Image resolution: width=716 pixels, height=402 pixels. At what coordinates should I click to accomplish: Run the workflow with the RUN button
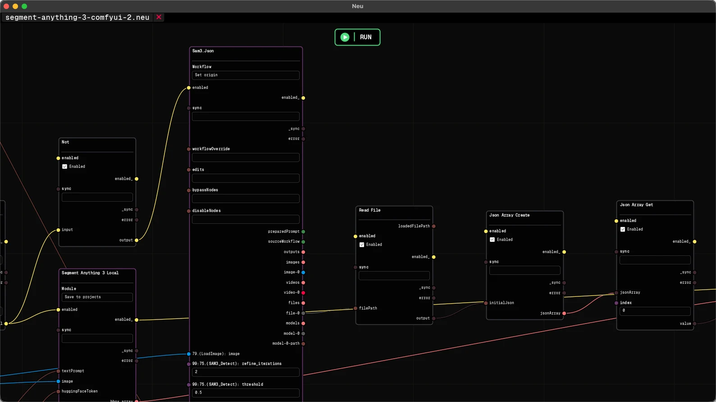coord(357,37)
